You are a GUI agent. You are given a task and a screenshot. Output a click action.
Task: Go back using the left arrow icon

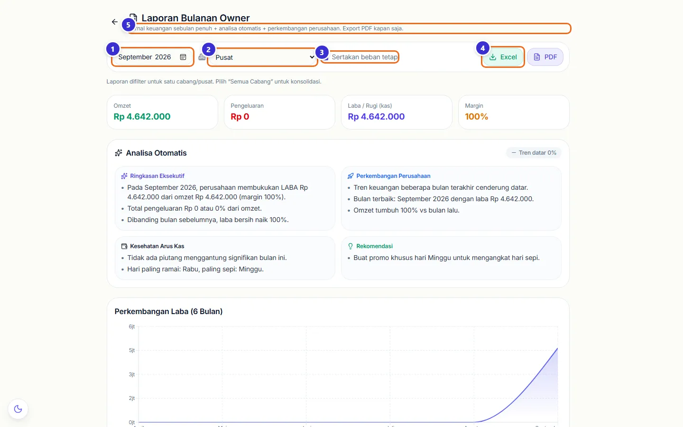pyautogui.click(x=115, y=22)
